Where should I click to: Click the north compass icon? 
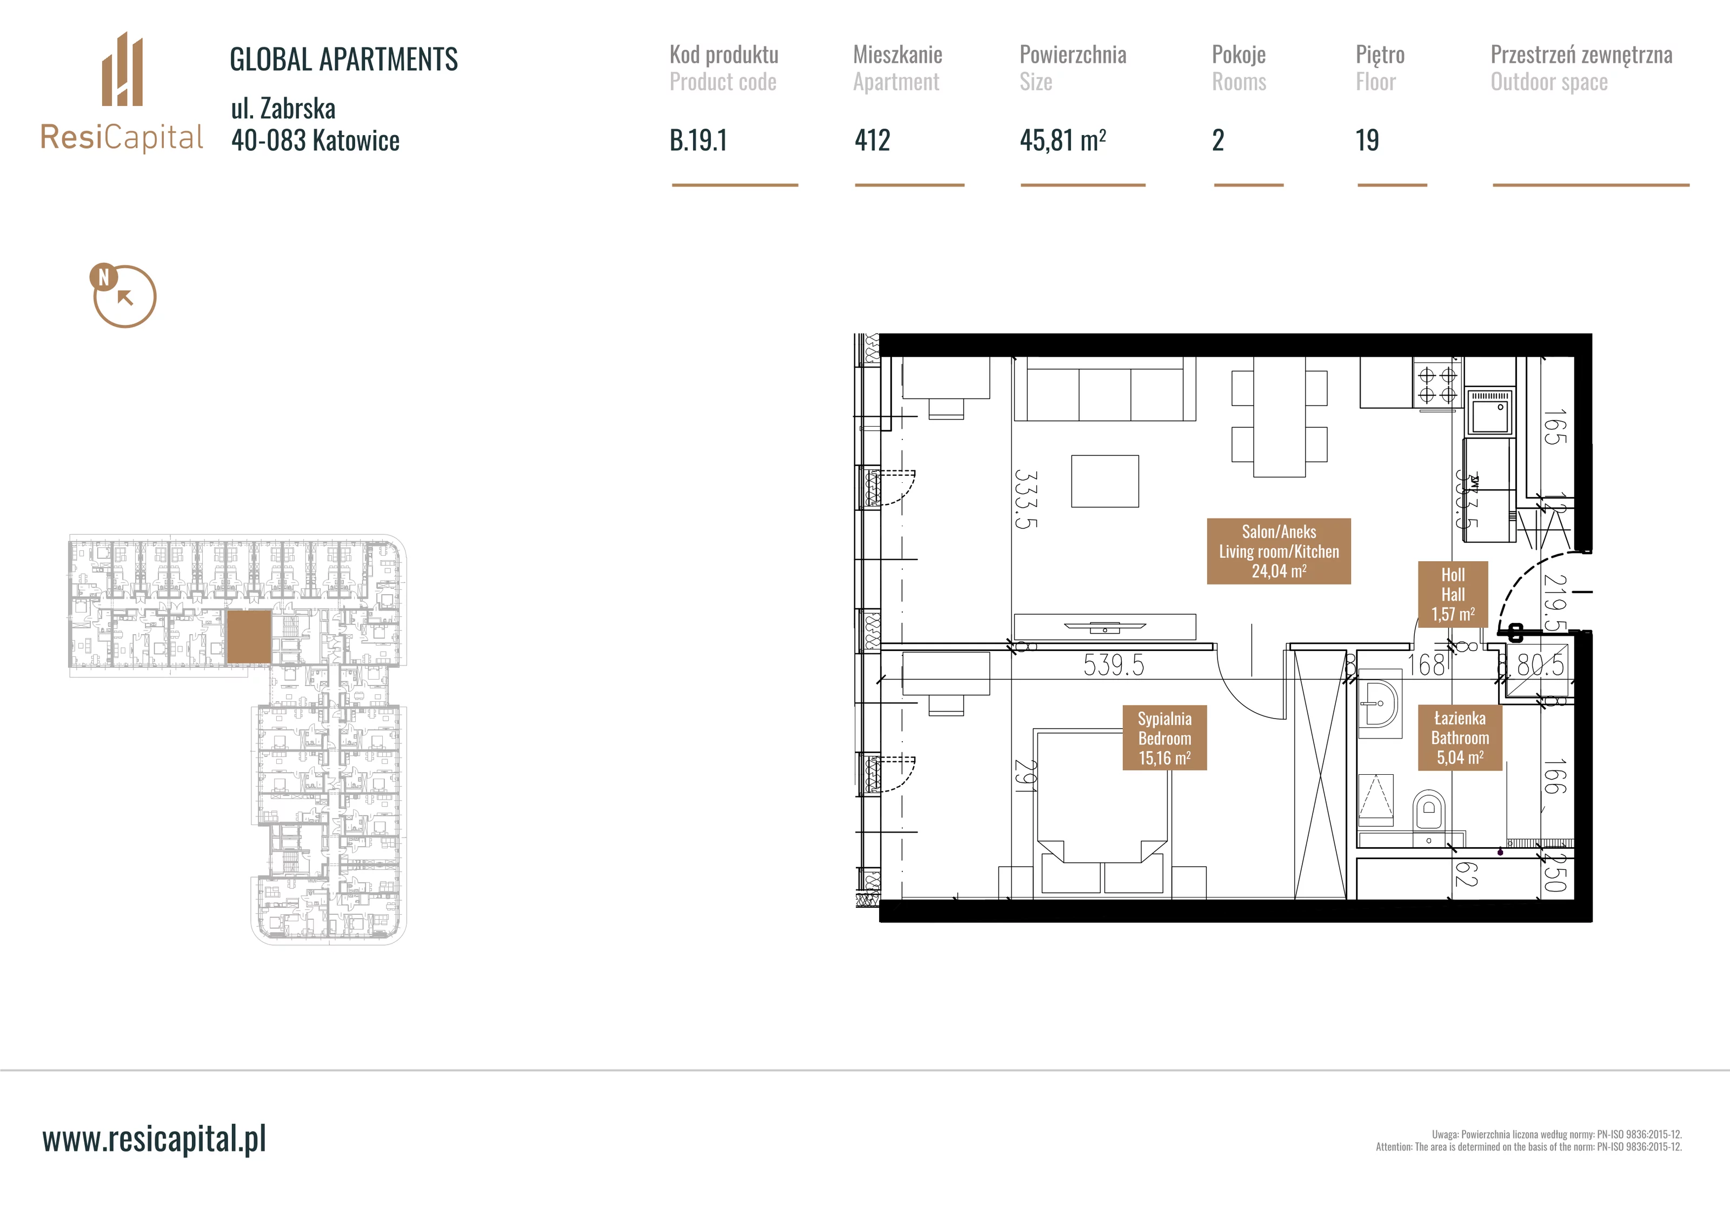tap(123, 295)
